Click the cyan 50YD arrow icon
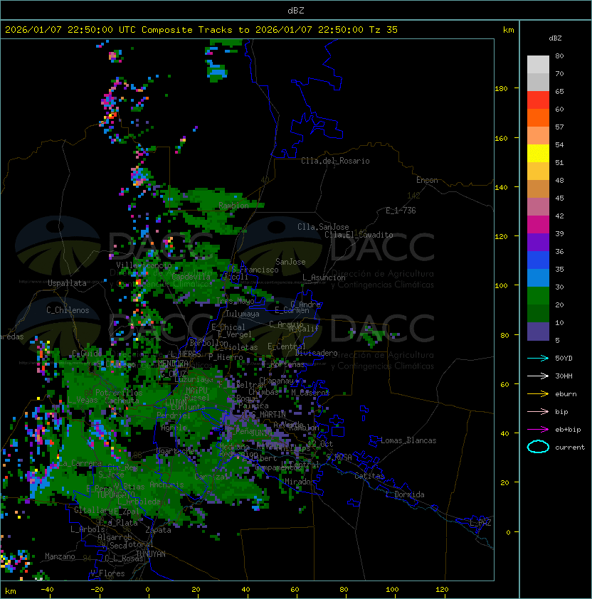The image size is (592, 599). 538,358
